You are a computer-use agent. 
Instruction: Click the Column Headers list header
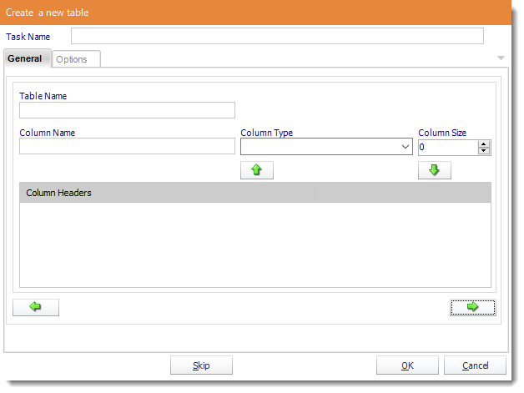click(255, 193)
